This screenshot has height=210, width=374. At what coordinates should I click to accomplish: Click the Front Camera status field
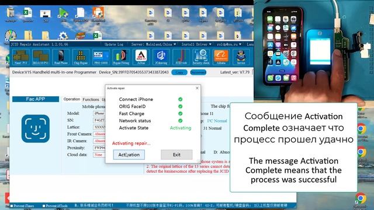pyautogui.click(x=99, y=134)
